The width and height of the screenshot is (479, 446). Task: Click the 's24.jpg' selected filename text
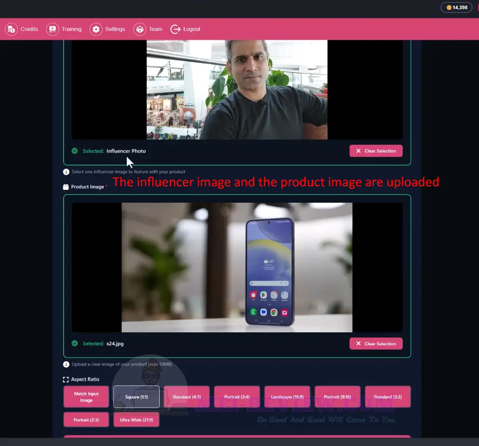click(115, 344)
